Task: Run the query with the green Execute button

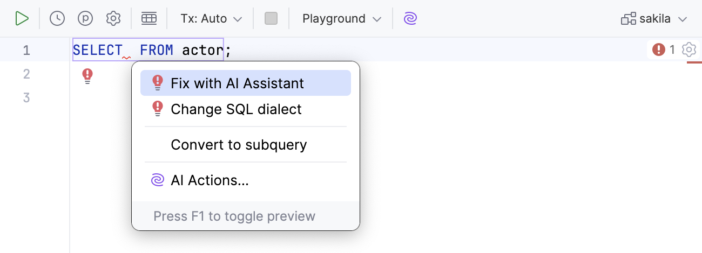Action: click(x=22, y=19)
